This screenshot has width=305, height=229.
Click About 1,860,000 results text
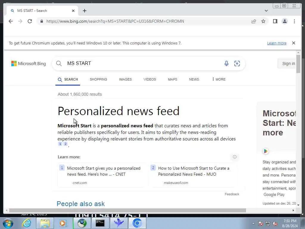coord(80,94)
